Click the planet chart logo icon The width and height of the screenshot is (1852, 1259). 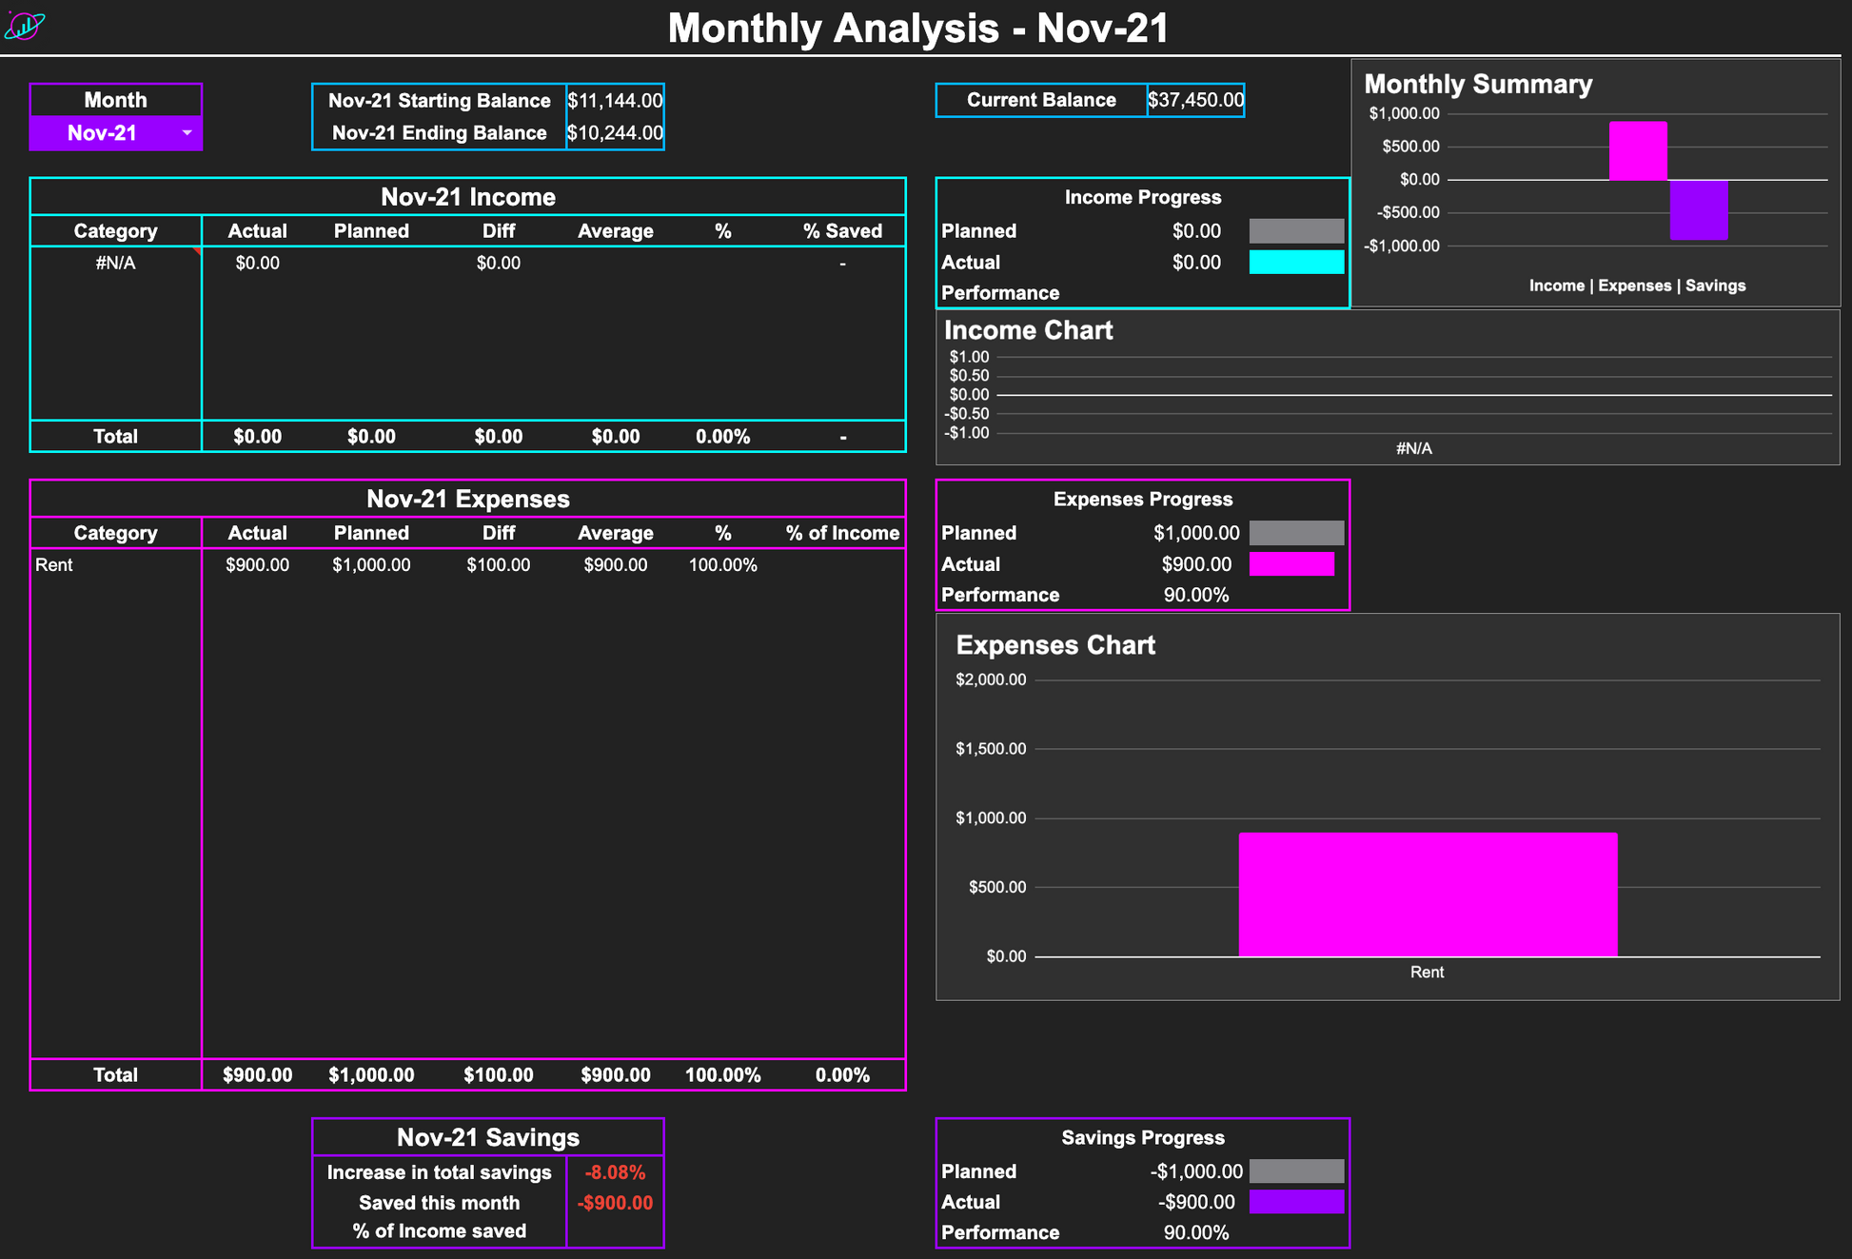pyautogui.click(x=24, y=26)
